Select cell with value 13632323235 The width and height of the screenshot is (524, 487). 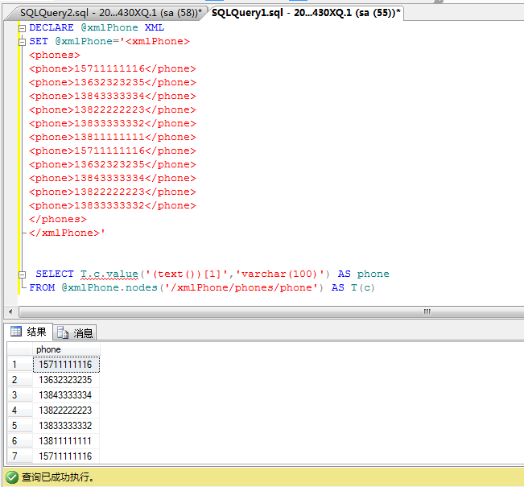(66, 380)
